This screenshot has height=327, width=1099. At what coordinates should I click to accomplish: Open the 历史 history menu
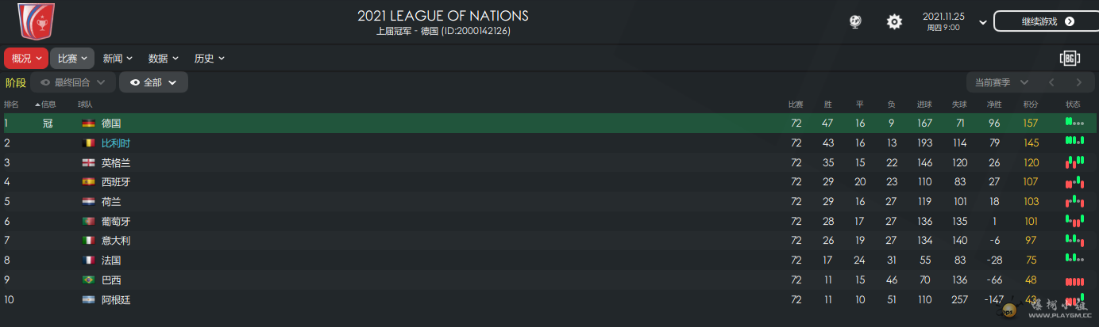point(210,58)
